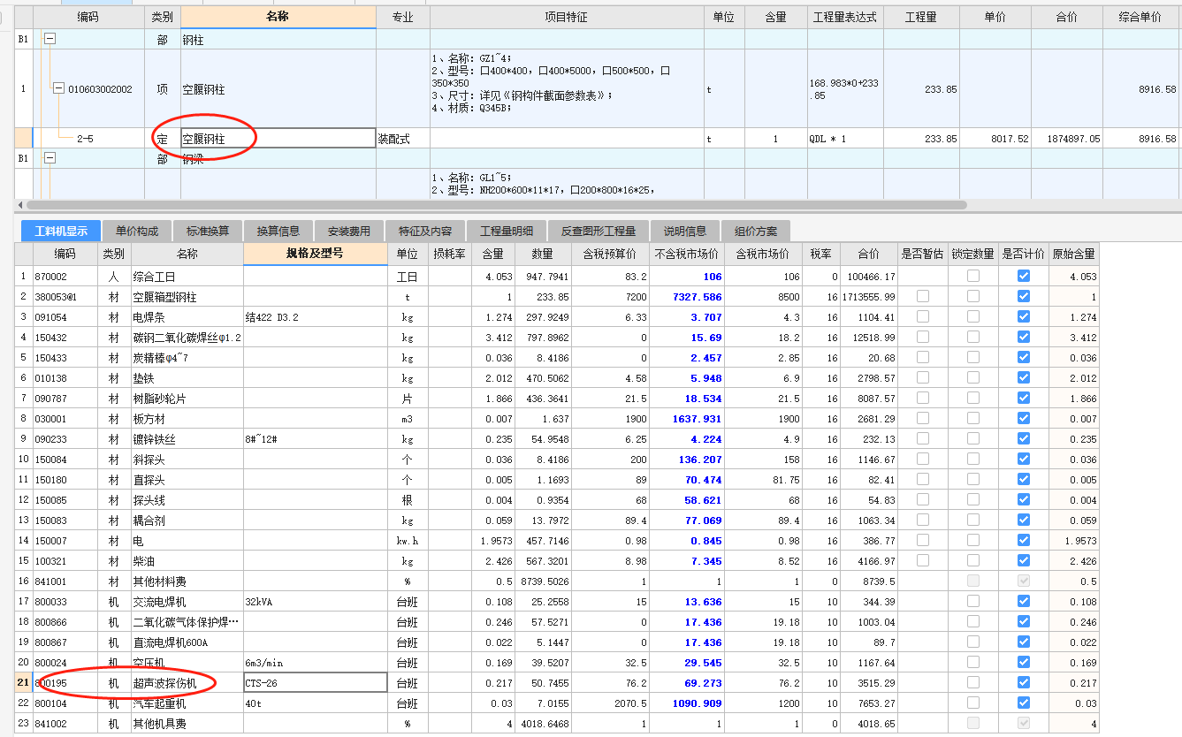Check 是否暂估 for 空腹箱型钢柱 row
Viewport: 1182px width, 737px height.
pos(923,296)
